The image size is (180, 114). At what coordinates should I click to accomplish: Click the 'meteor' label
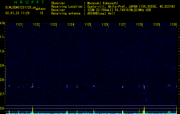41,9
